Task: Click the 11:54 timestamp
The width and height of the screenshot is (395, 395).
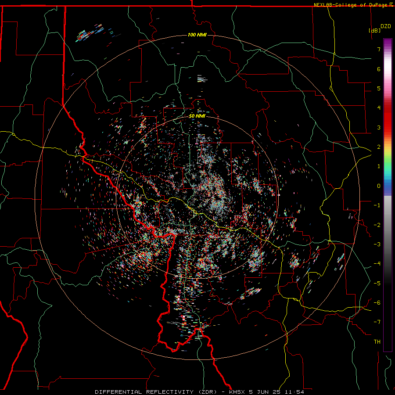Action: tap(294, 392)
